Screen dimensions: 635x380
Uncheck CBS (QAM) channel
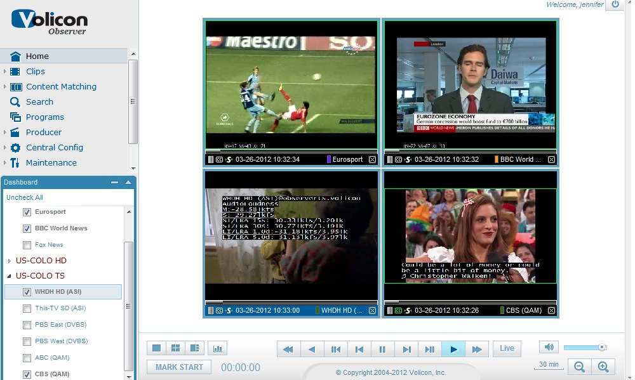tap(27, 374)
